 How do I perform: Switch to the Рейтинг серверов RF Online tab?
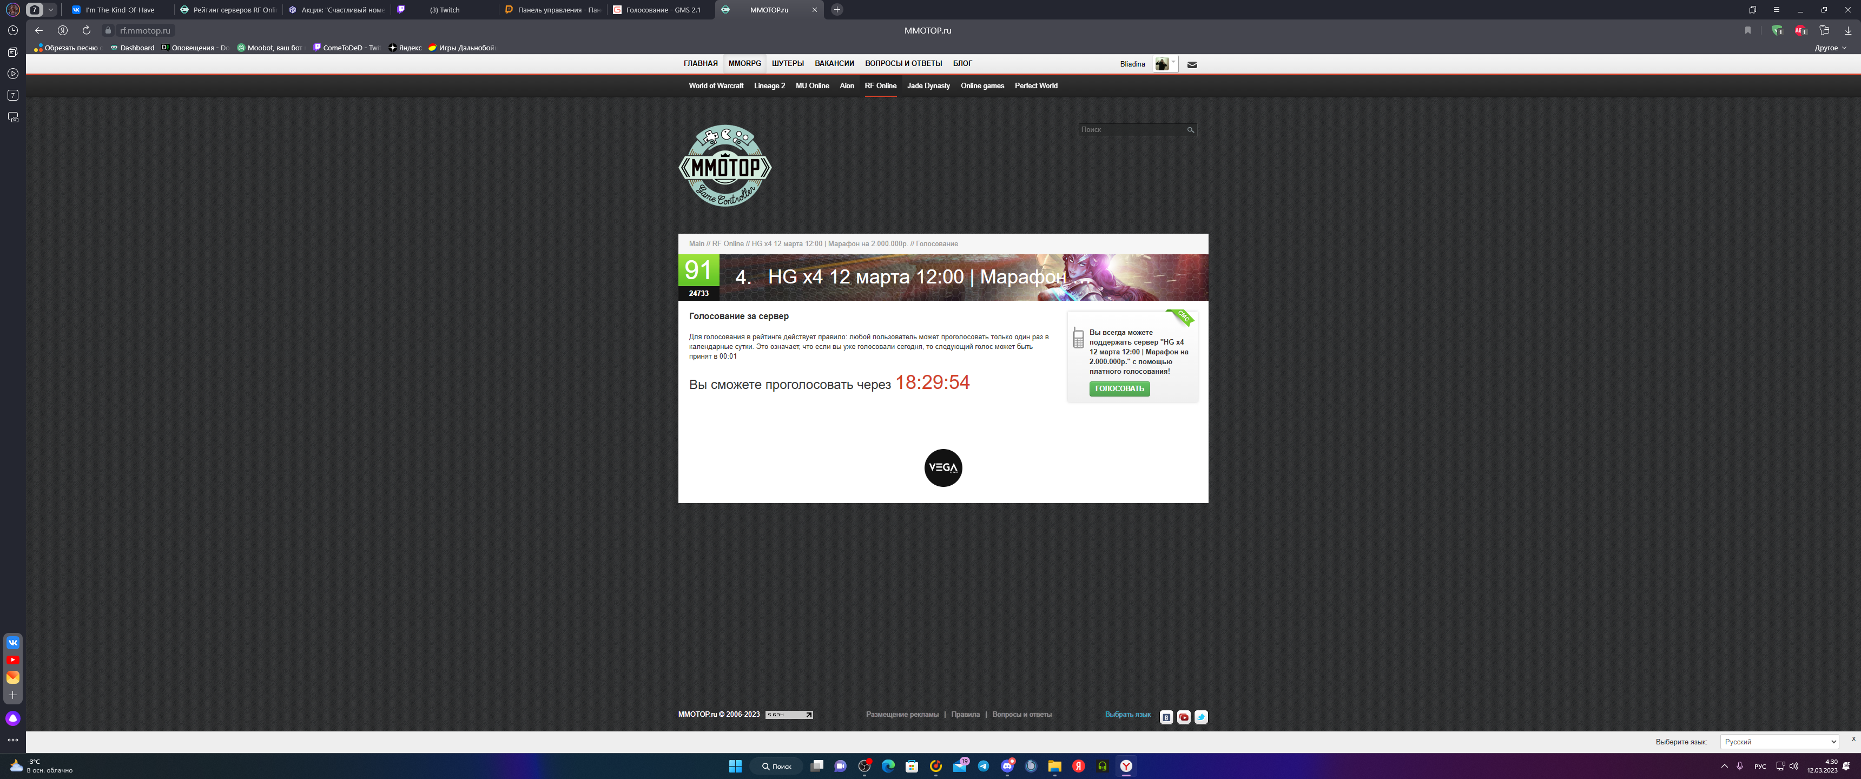[x=229, y=9]
